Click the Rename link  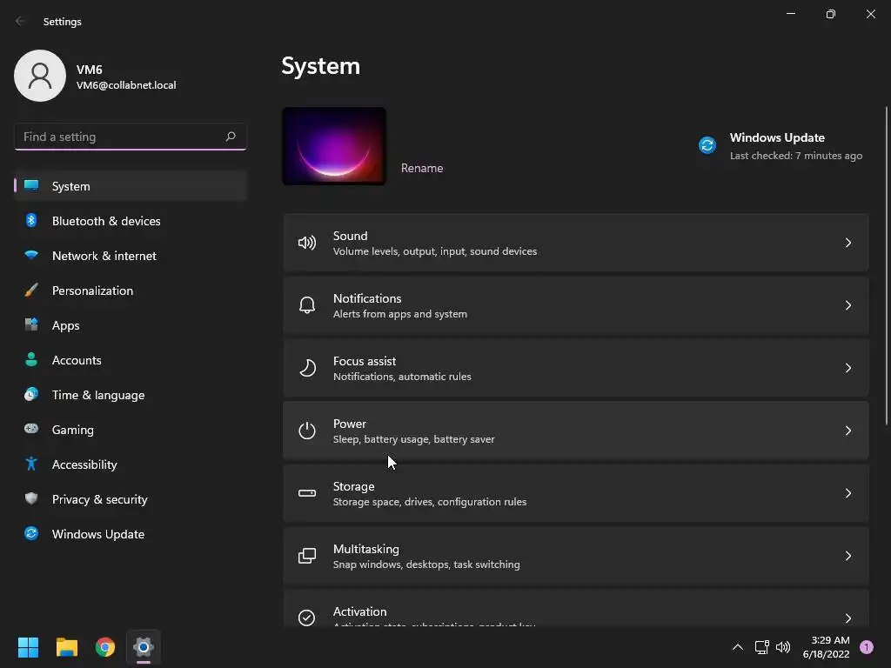422,168
